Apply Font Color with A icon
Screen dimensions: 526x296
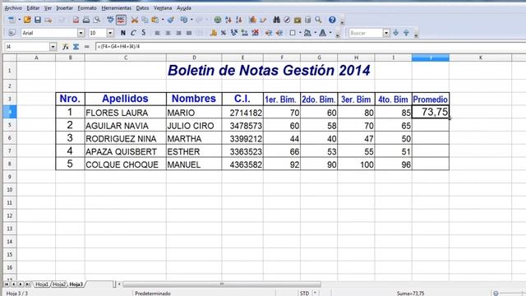[x=323, y=33]
